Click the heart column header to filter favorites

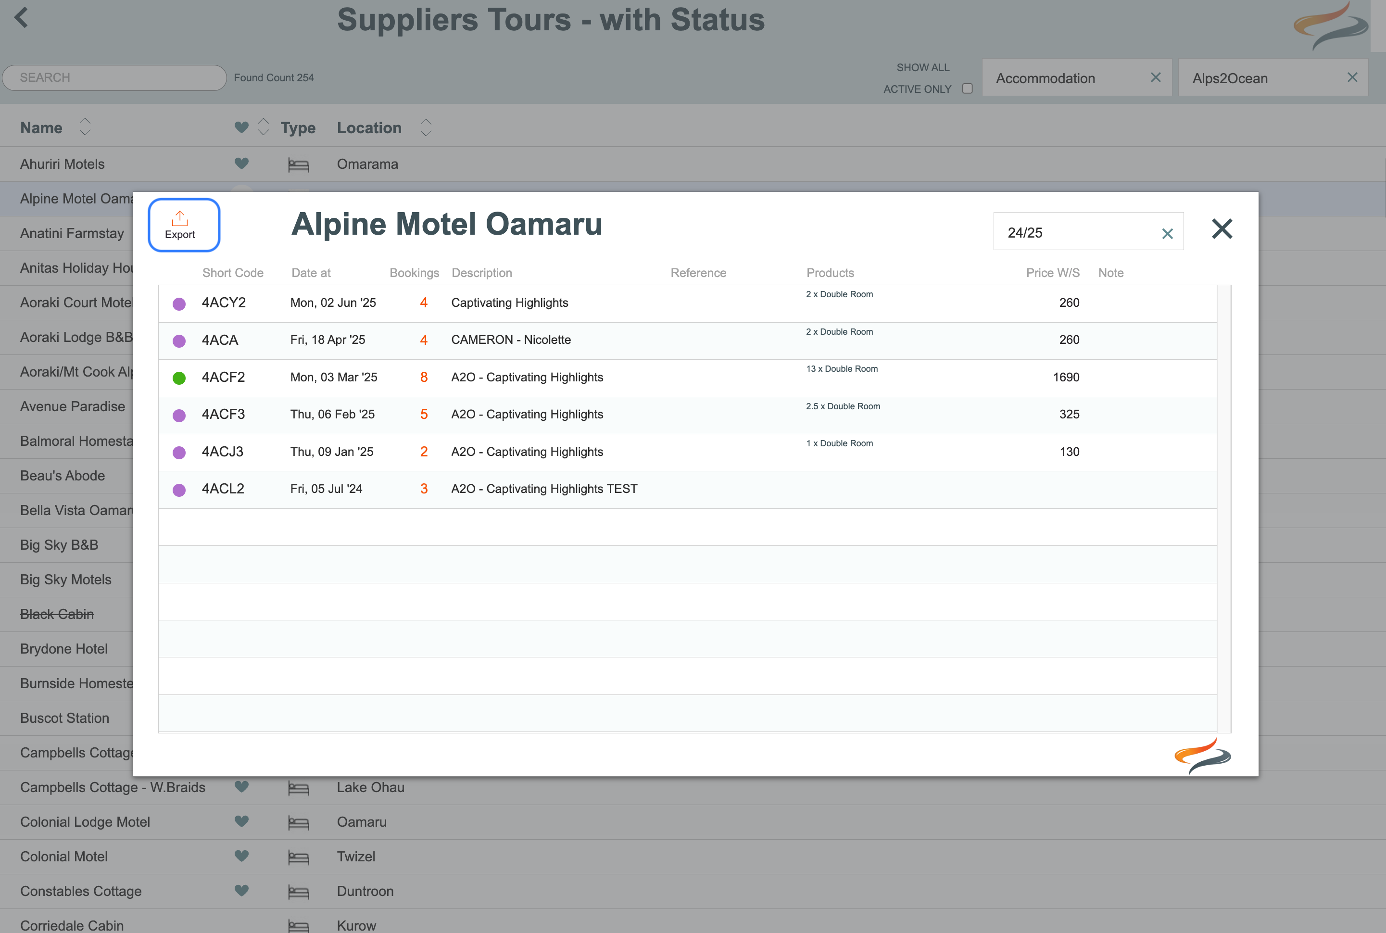[241, 127]
